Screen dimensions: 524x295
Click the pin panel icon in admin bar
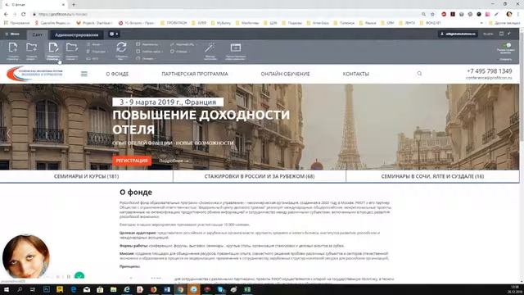(x=509, y=34)
